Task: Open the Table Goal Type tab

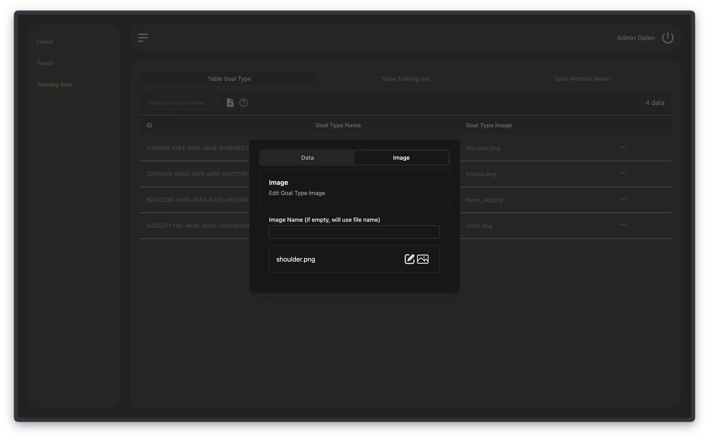Action: click(x=229, y=79)
